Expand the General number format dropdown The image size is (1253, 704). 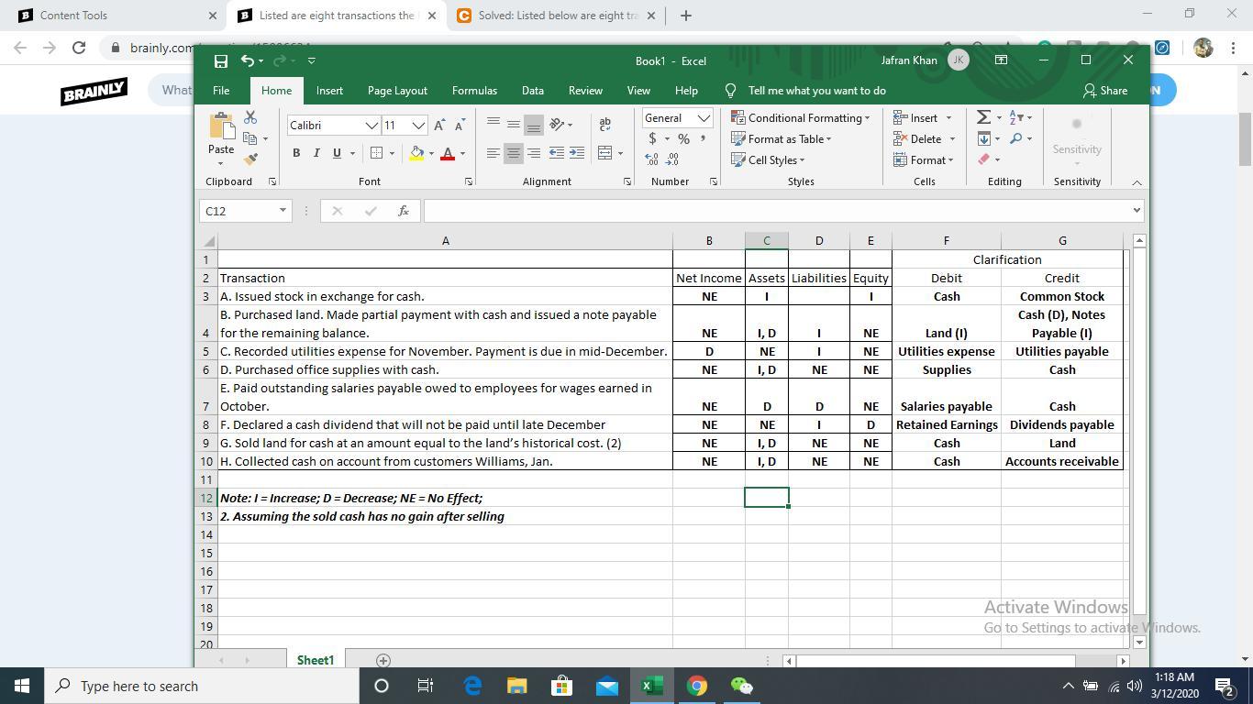pos(704,118)
